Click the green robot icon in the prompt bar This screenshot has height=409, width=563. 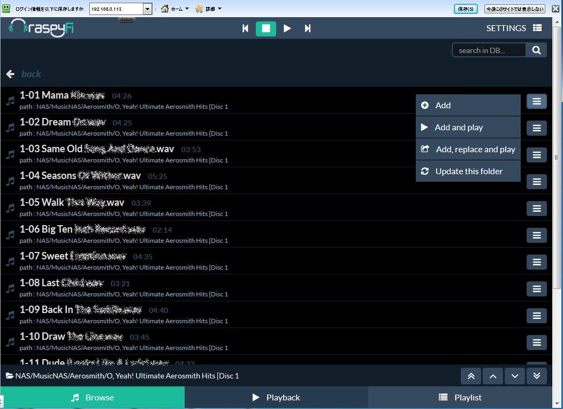(6, 8)
